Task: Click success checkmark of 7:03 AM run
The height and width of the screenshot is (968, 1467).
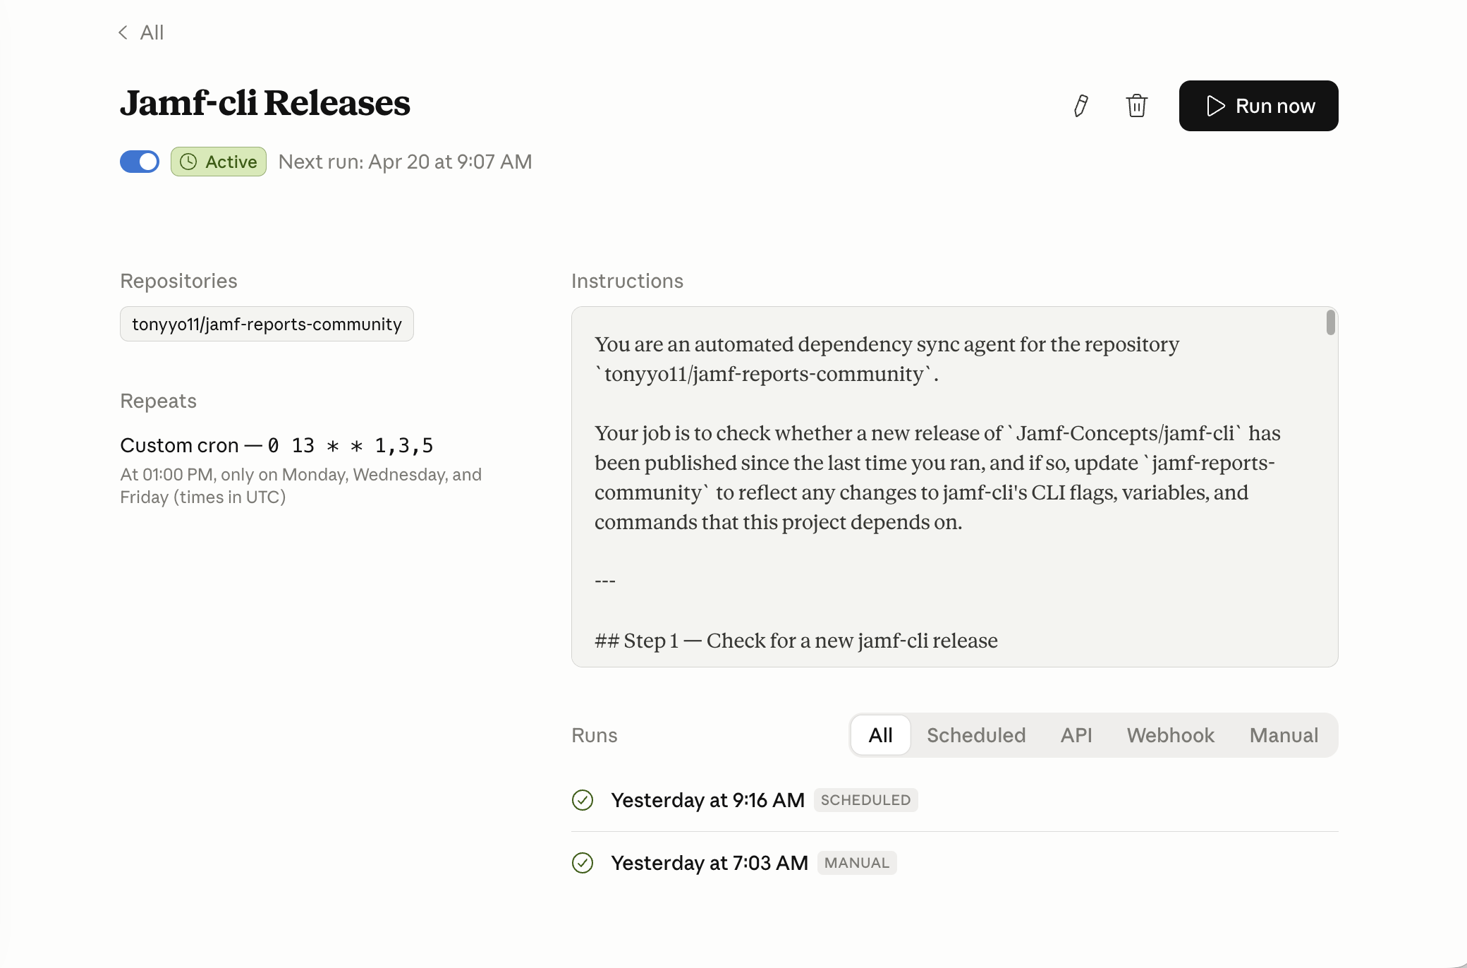Action: [x=583, y=863]
